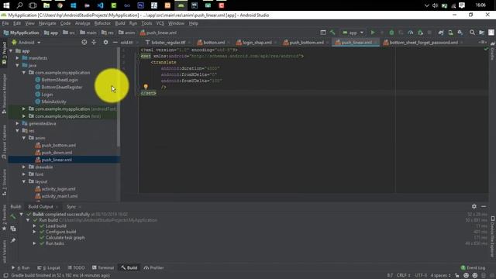496x279 pixels.
Task: Open the Logcat tool window
Action: click(49, 267)
